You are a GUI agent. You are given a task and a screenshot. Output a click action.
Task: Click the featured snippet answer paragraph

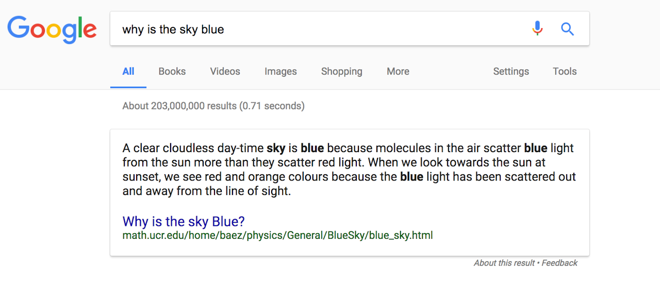click(x=349, y=170)
